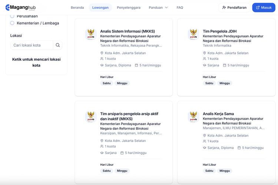Click graduation cap icon on Tim Pengelola JDIH card

coord(204,65)
